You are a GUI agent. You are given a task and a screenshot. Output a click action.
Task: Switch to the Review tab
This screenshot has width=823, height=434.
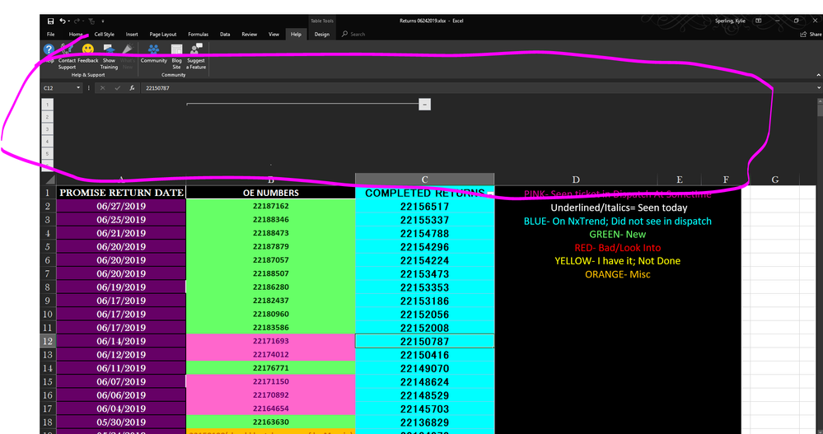pyautogui.click(x=250, y=34)
